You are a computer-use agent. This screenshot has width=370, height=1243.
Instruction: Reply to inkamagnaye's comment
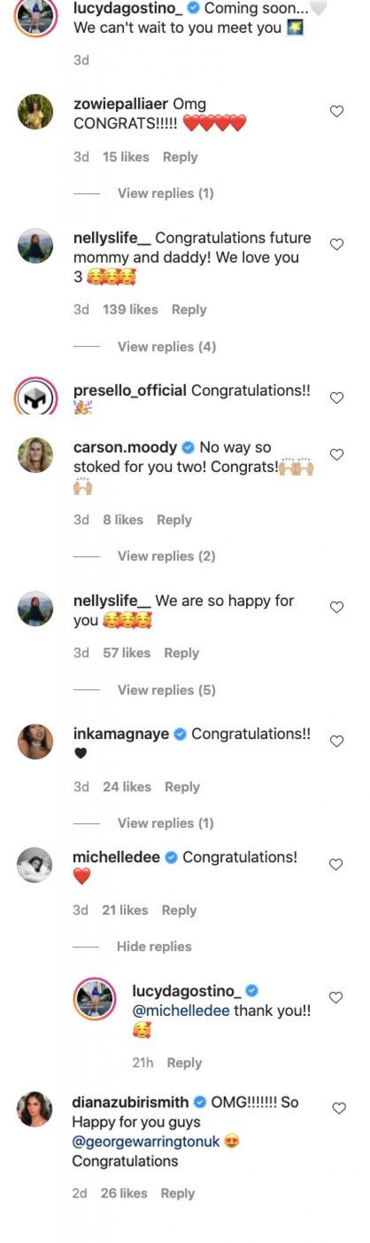[x=182, y=786]
